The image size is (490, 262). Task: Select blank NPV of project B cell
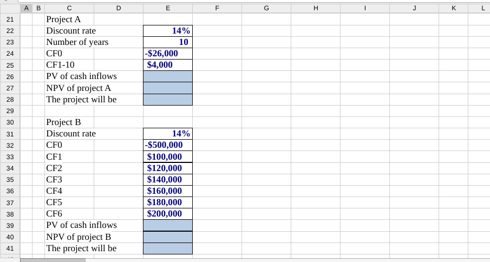(168, 237)
